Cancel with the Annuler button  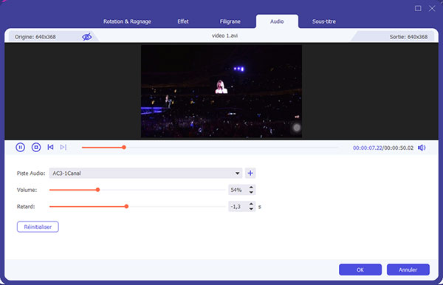click(408, 269)
